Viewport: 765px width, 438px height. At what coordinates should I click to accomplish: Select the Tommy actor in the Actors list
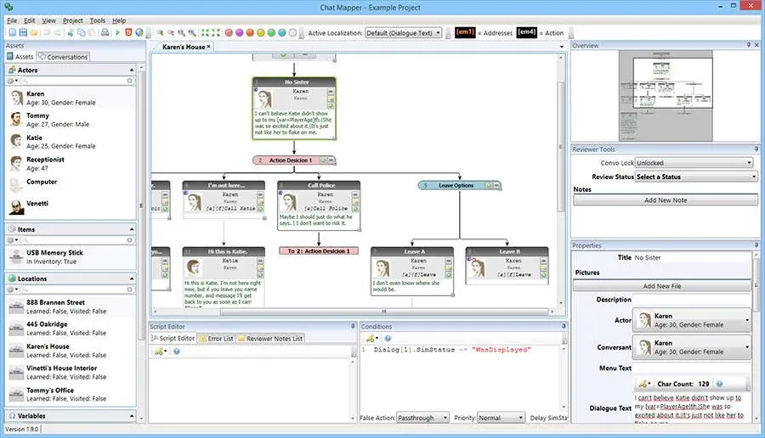point(71,120)
